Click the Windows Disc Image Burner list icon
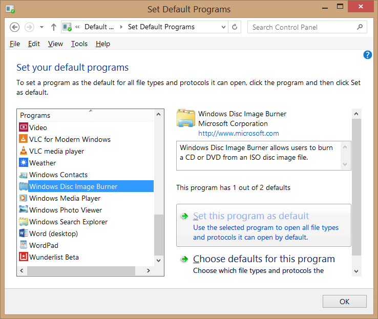Image resolution: width=378 pixels, height=319 pixels. [x=24, y=186]
